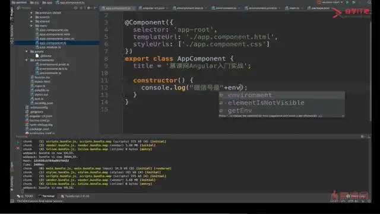Open Project panel settings gear
The width and height of the screenshot is (380, 214).
point(88,8)
